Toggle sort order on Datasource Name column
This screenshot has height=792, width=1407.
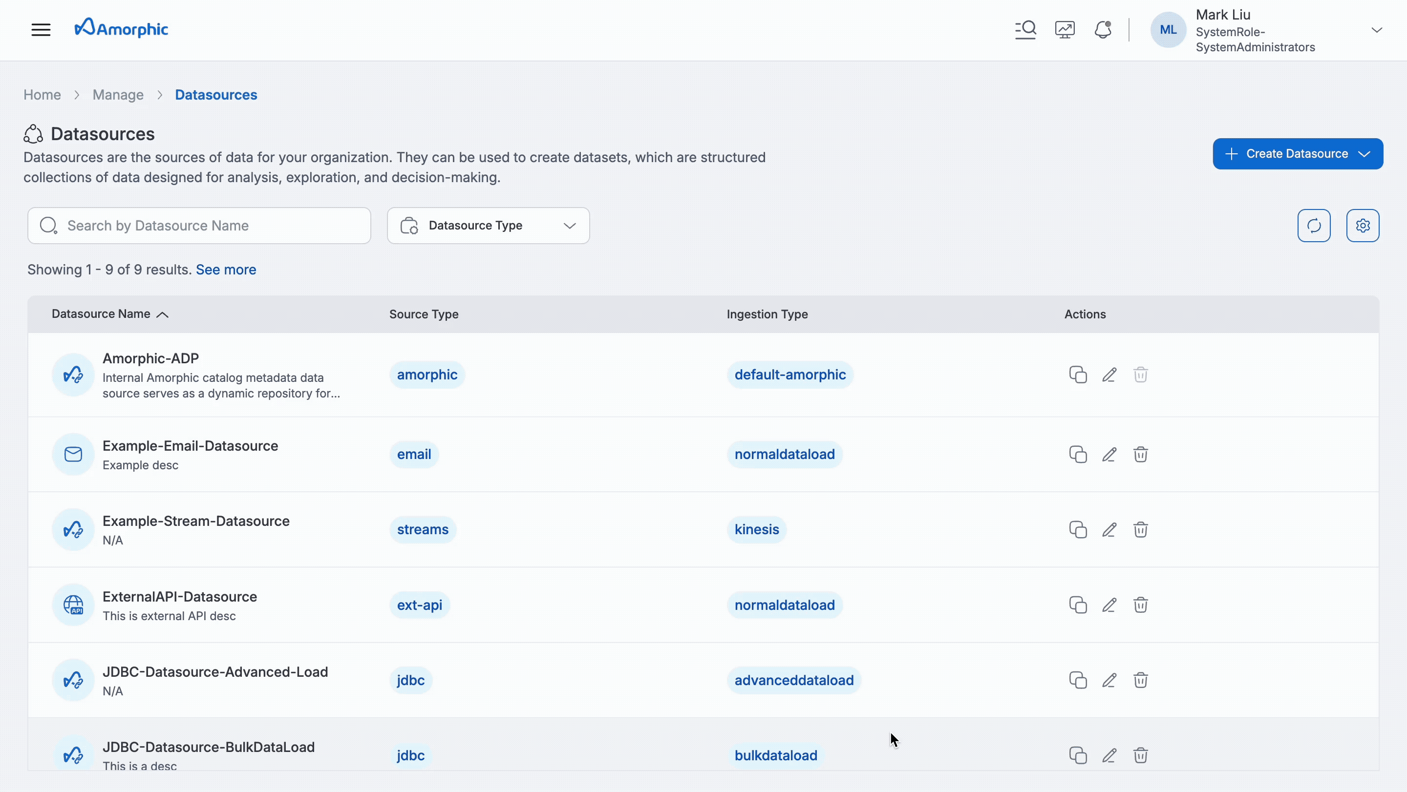tap(162, 314)
